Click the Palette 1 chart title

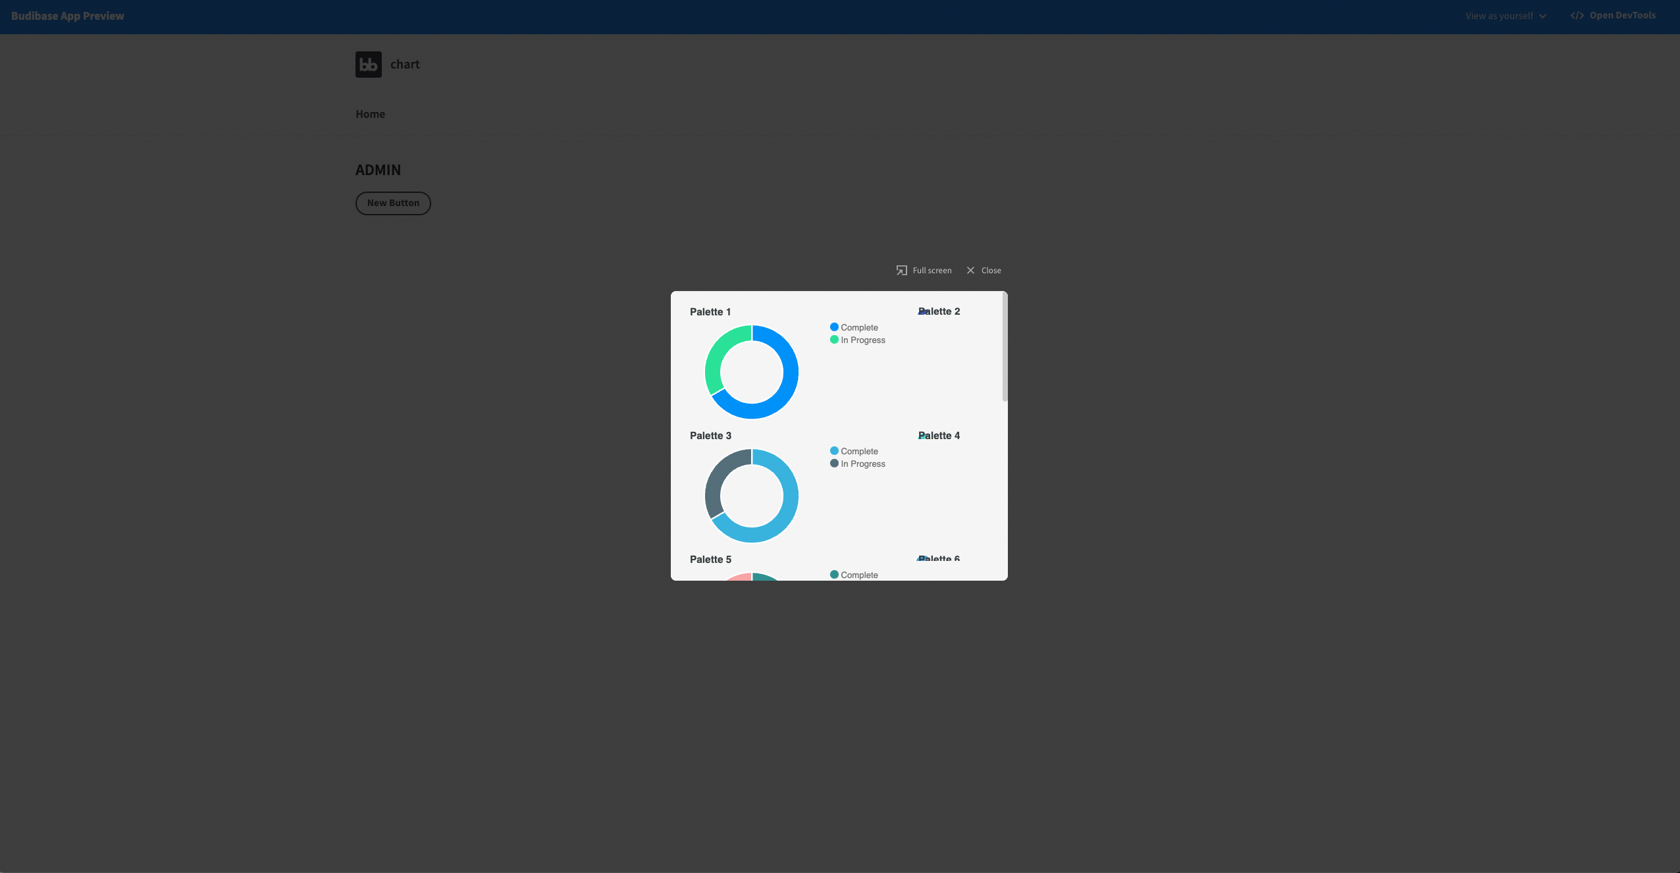pos(710,312)
